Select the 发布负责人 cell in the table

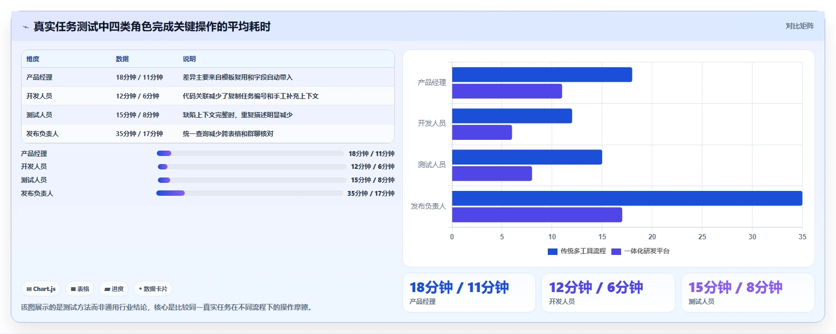tap(43, 134)
